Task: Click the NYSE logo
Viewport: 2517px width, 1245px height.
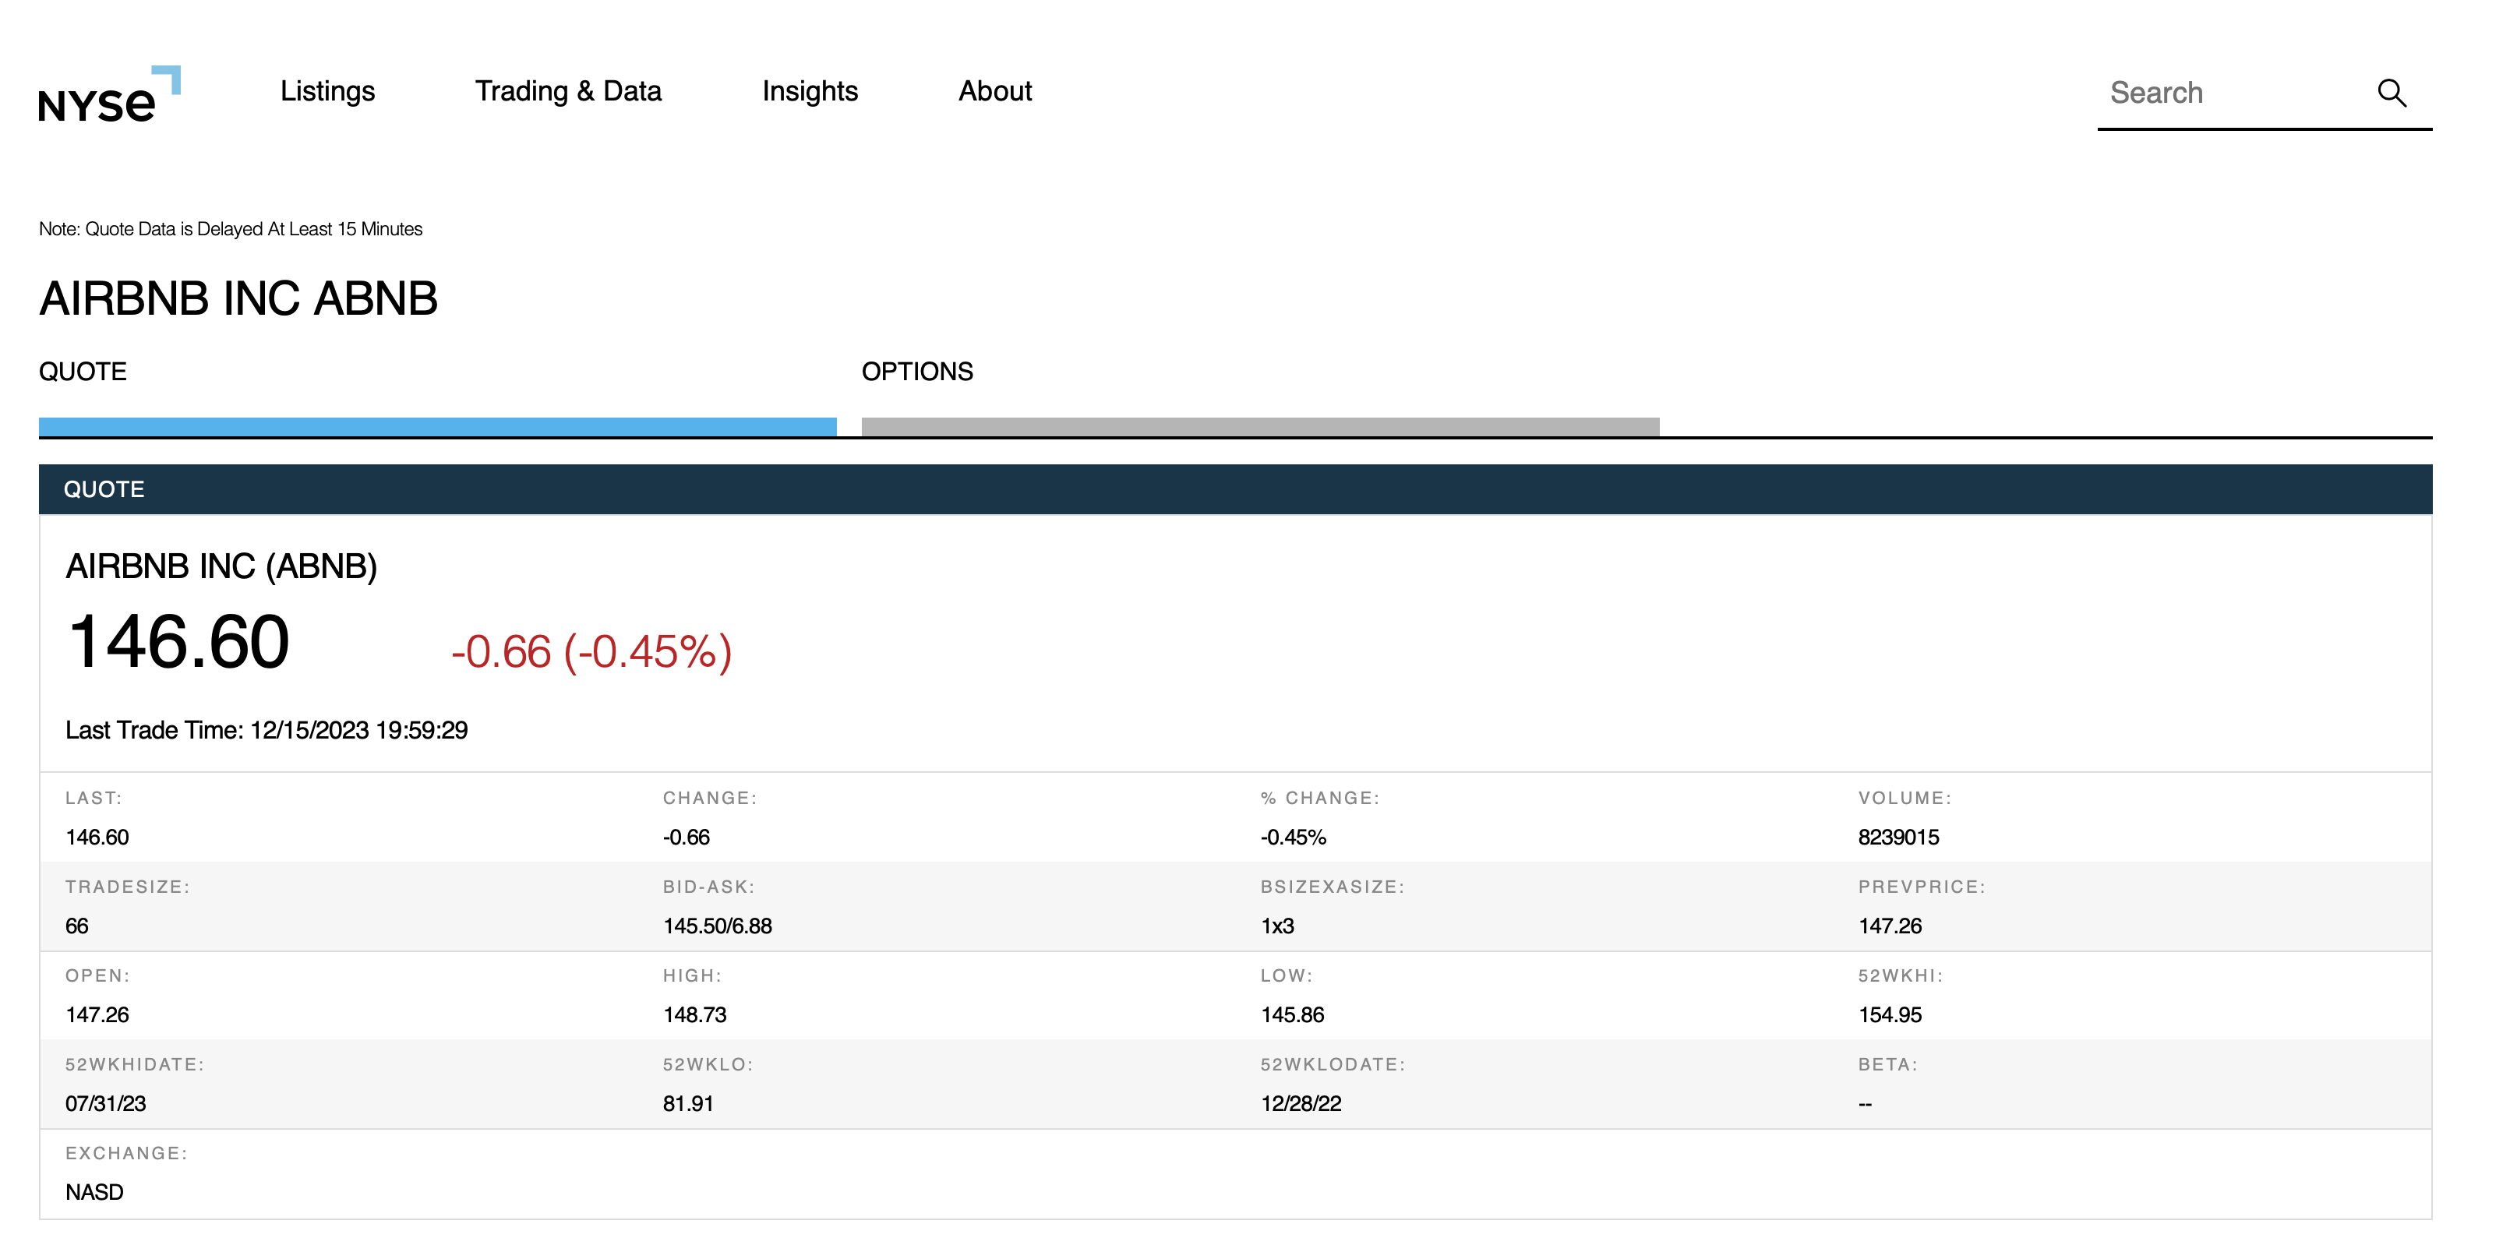Action: point(108,95)
